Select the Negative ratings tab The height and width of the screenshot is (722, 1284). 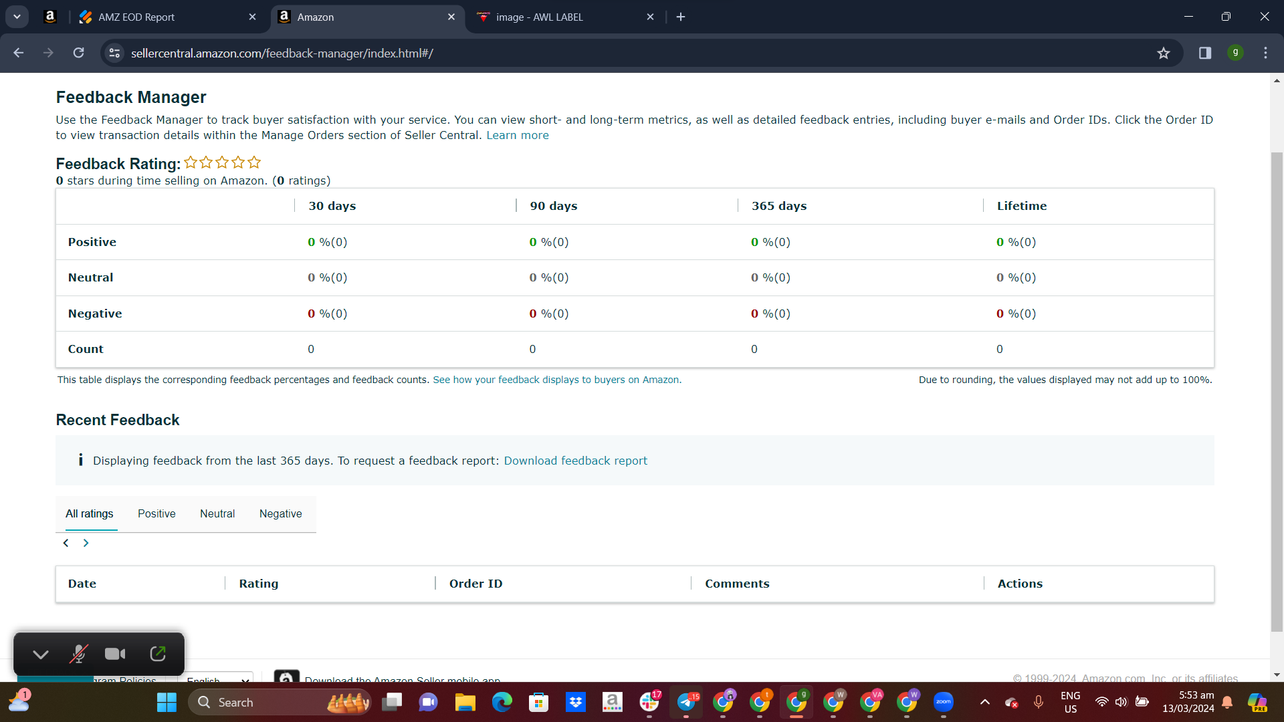(281, 513)
